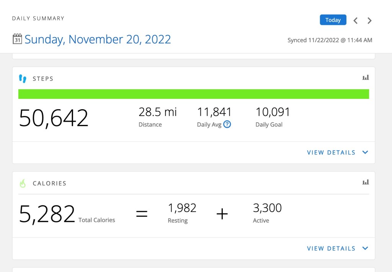Go to the next day arrow
The height and width of the screenshot is (272, 392).
369,21
